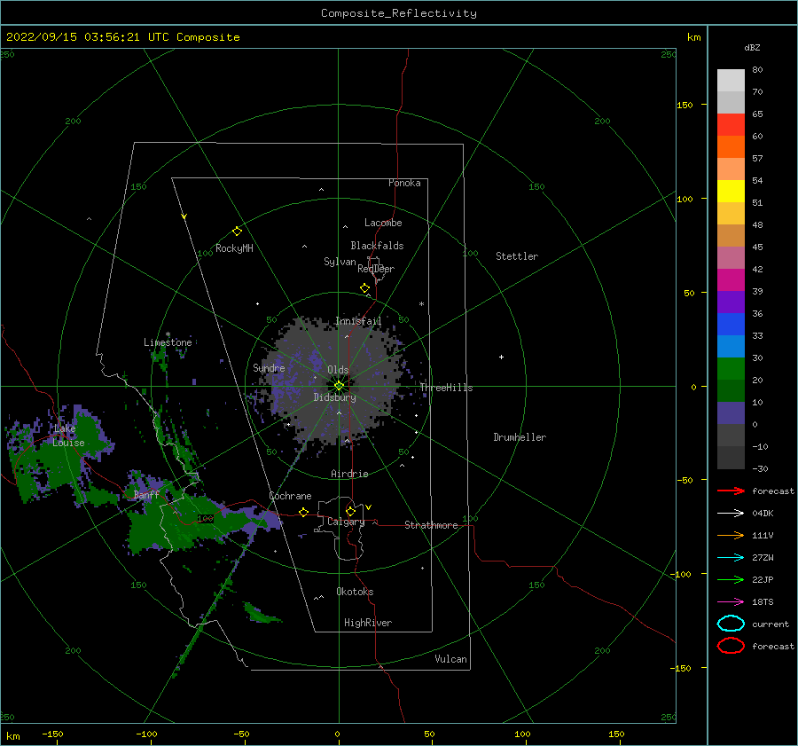The width and height of the screenshot is (798, 746).
Task: Click the Lake Louise label
Action: click(x=68, y=436)
